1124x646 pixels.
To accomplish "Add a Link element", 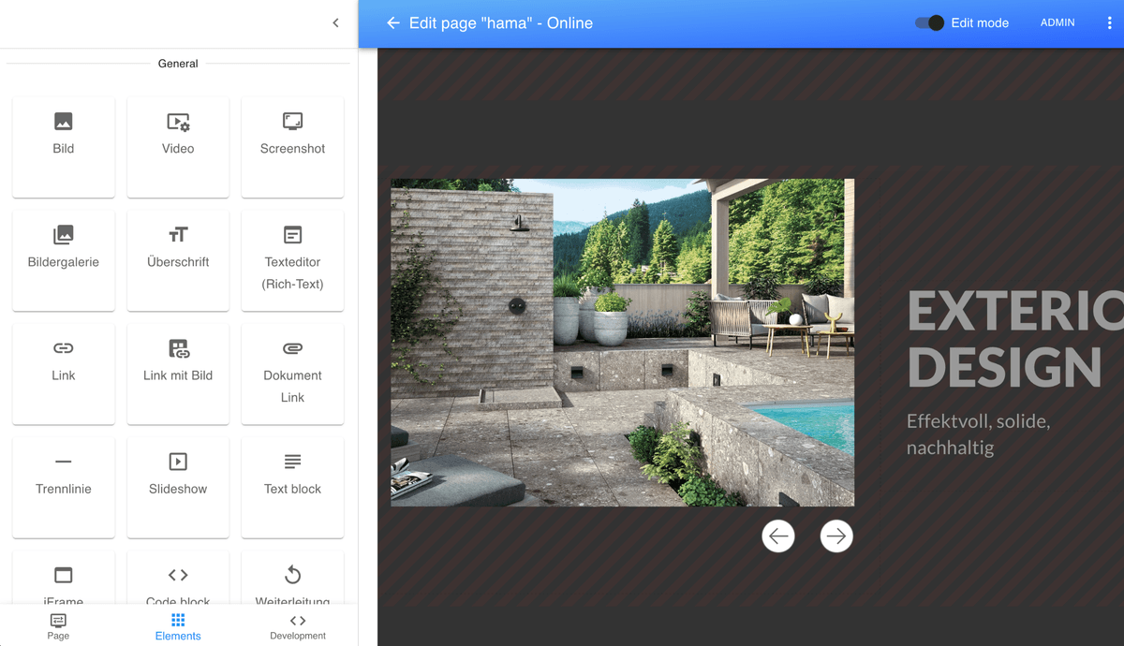I will coord(64,373).
